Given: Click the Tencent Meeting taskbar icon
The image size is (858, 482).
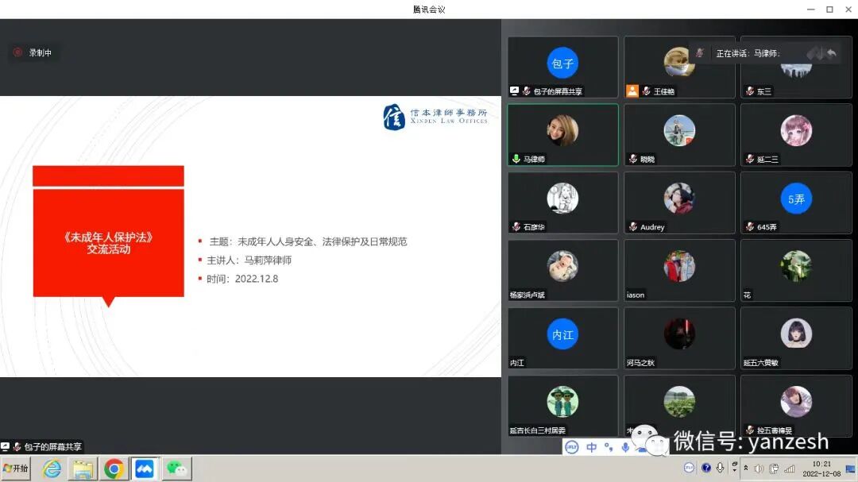Looking at the screenshot, I should pos(145,468).
